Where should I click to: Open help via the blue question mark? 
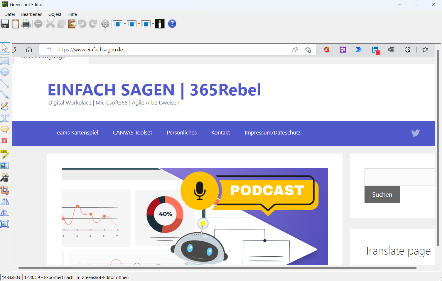[x=172, y=24]
